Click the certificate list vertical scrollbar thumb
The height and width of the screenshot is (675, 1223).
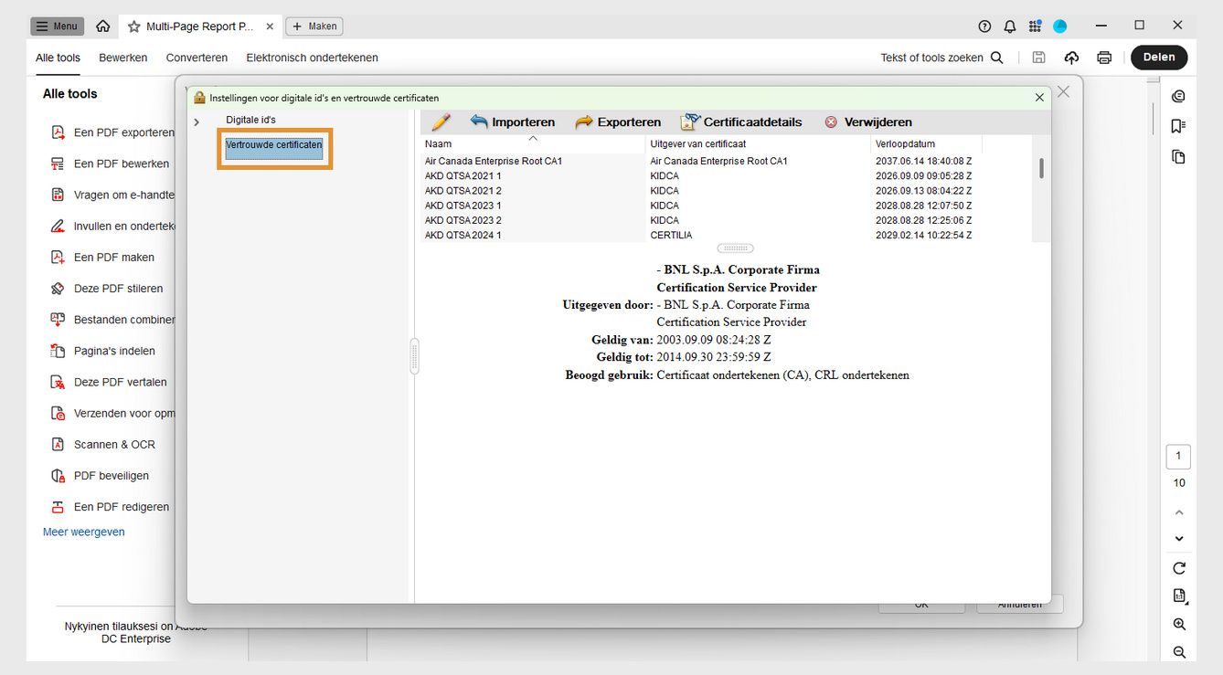pyautogui.click(x=1041, y=168)
